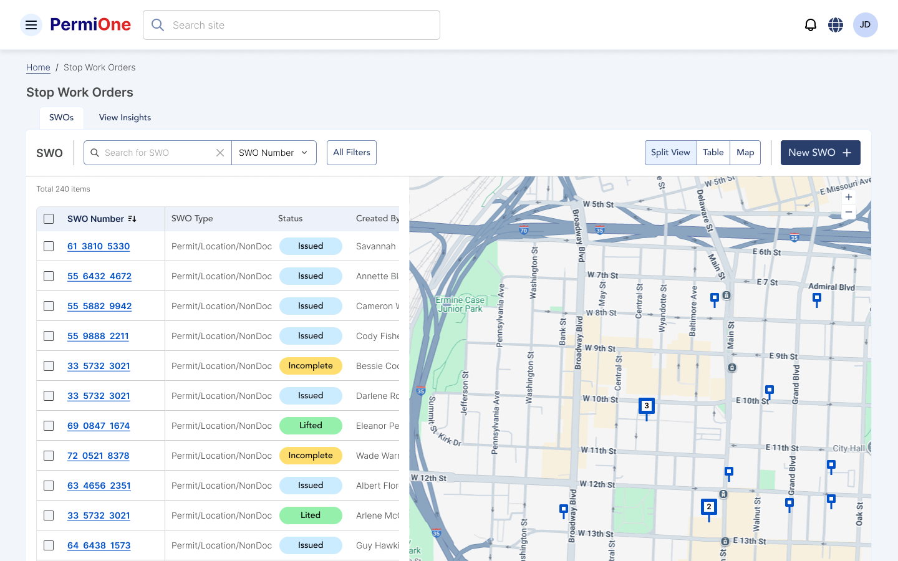Open the hamburger navigation menu

tap(31, 25)
